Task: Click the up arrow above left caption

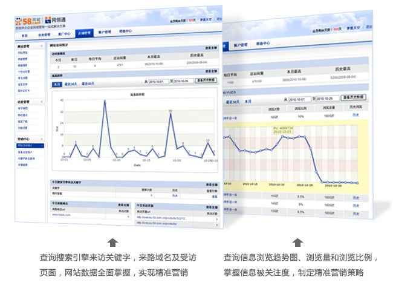Action: click(x=112, y=243)
